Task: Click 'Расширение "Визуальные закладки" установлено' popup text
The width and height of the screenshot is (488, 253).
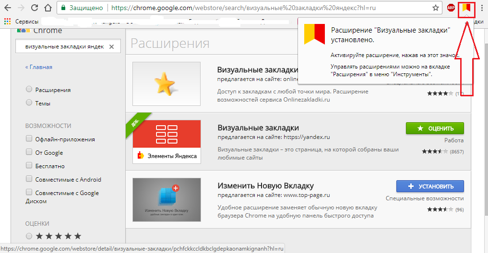Action: [391, 35]
